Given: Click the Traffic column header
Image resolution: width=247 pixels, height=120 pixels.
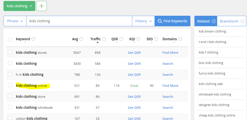Looking at the screenshot, I should point(95,39).
